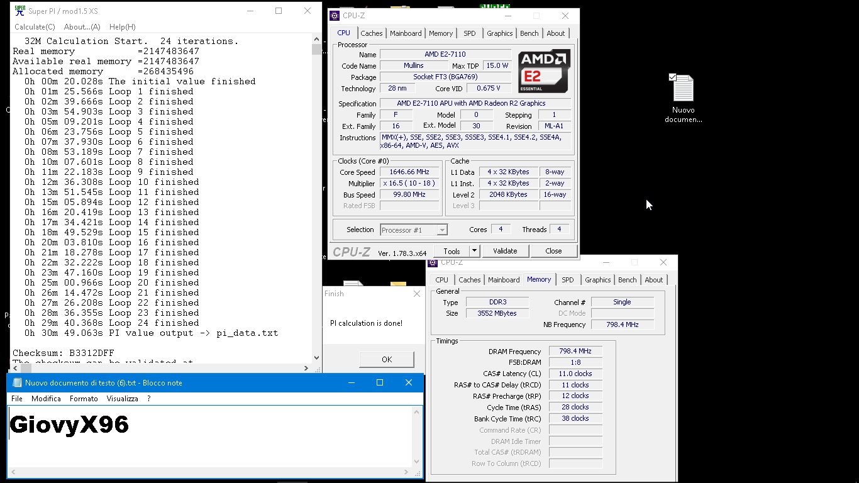This screenshot has width=859, height=483.
Task: Click Super PI horizontal scrollbar left arrow
Action: tap(14, 368)
